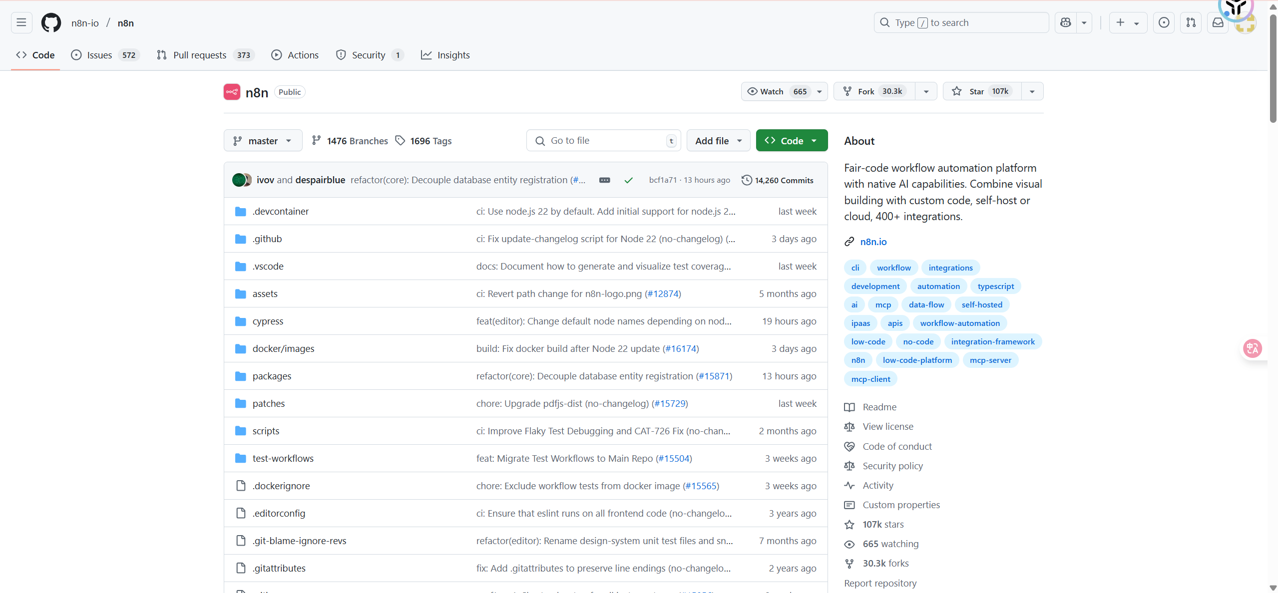This screenshot has width=1278, height=593.
Task: Open the Pull requests tab
Action: pyautogui.click(x=205, y=55)
